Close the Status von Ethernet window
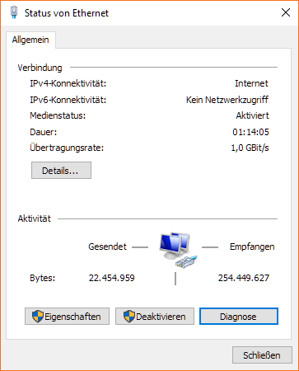Screen dimensions: 299x371 pyautogui.click(x=286, y=12)
